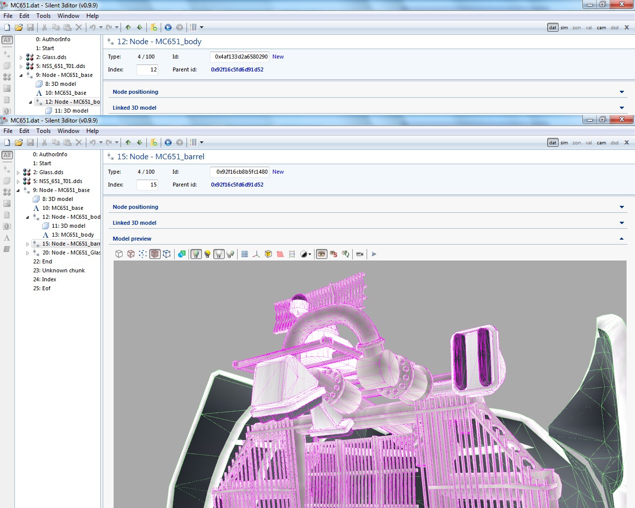Open the background color dropdown in preview toolbar

[x=306, y=254]
